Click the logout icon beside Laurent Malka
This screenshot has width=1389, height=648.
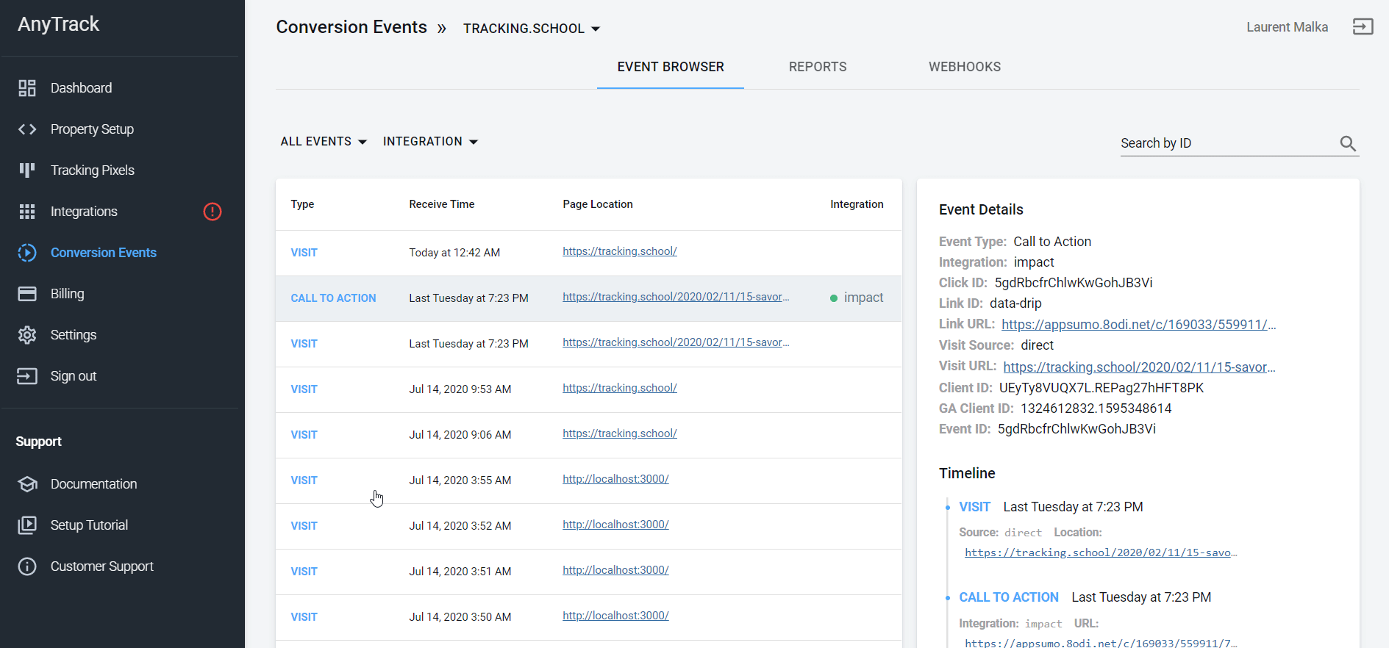coord(1363,27)
